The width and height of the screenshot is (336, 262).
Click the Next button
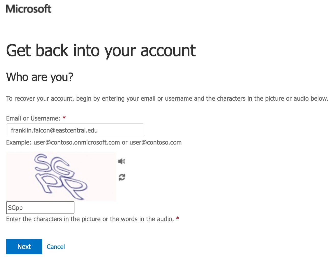coord(24,247)
